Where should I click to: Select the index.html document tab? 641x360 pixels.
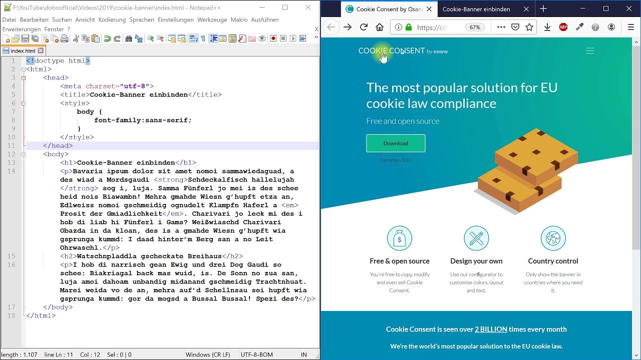23,50
